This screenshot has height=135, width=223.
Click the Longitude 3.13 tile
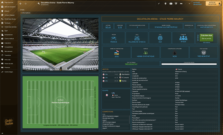pyautogui.click(x=120, y=26)
